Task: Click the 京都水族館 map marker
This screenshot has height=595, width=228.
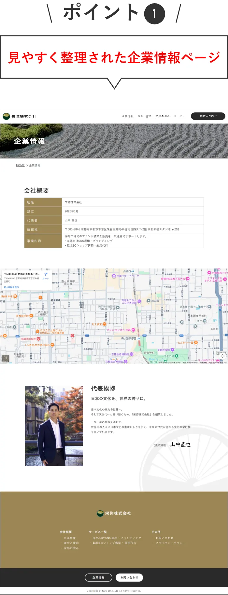Action: (172, 350)
